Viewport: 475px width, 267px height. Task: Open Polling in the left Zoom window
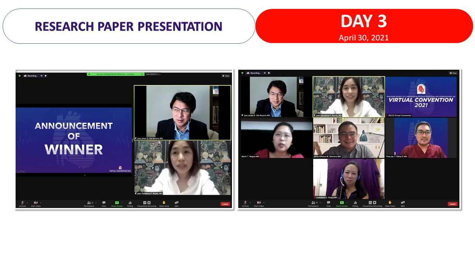(x=130, y=203)
